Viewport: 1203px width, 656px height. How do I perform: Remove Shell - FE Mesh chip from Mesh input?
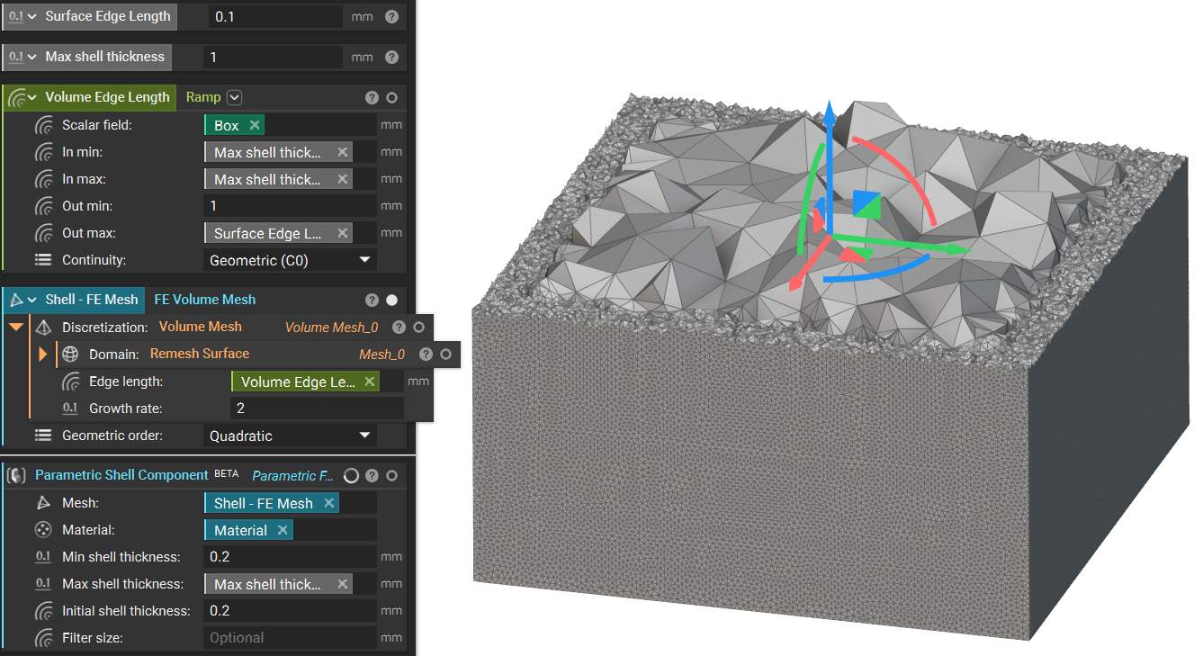pos(328,503)
